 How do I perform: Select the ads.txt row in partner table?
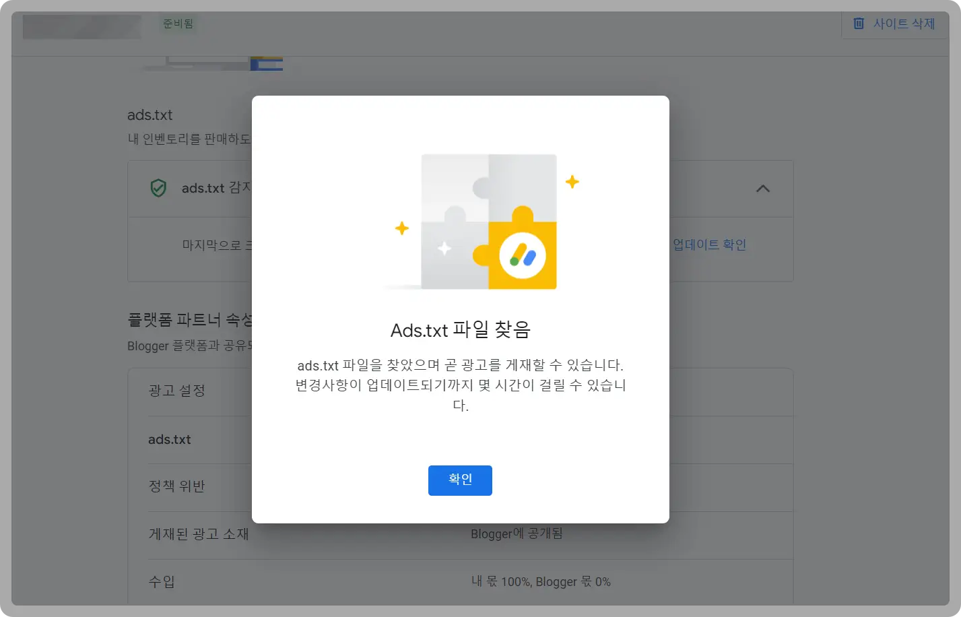461,440
